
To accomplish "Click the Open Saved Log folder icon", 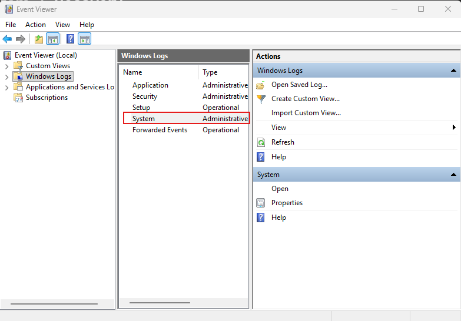I will 260,85.
